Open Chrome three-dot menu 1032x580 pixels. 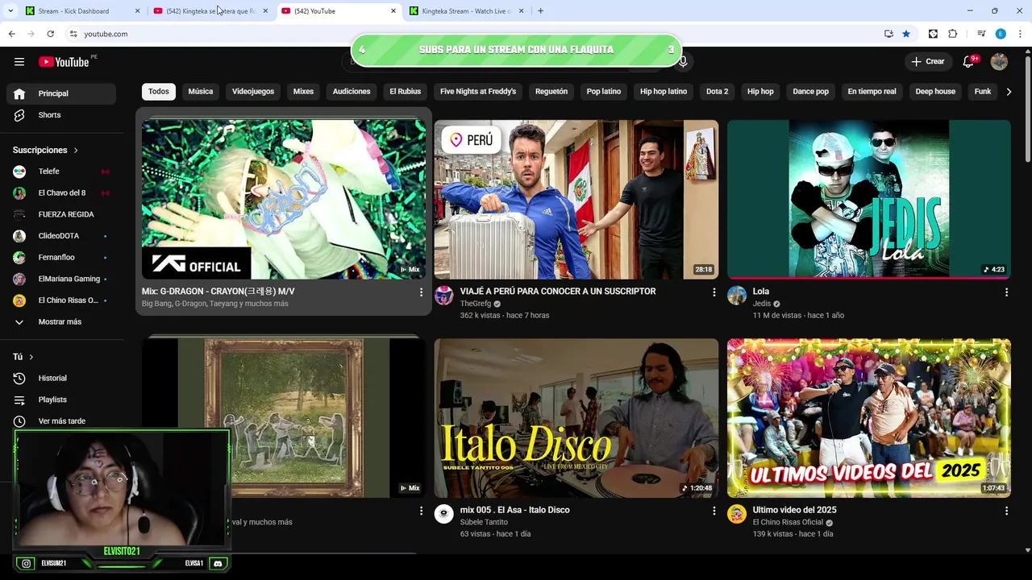point(1020,34)
